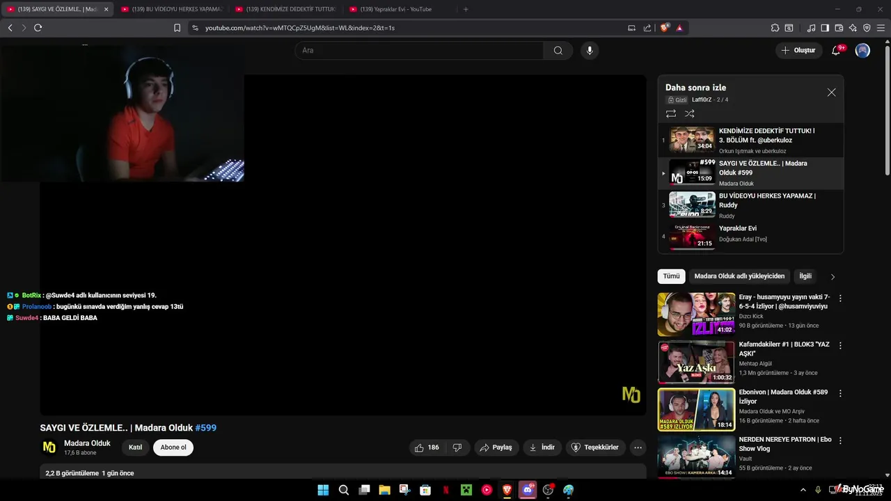Open the browser extensions puzzle icon
Viewport: 891px width, 501px height.
click(775, 28)
